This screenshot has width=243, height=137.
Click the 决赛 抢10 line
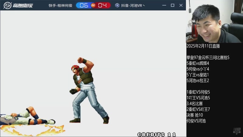click(x=195, y=115)
